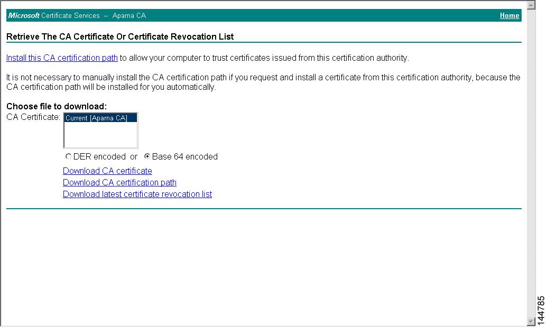Select Current [Aparna CA] in the certificate list
Screen dimensions: 547x327
(x=100, y=118)
